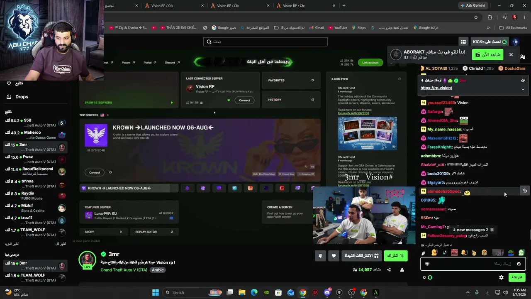
Task: Open the Windows Start menu
Action: click(x=156, y=292)
